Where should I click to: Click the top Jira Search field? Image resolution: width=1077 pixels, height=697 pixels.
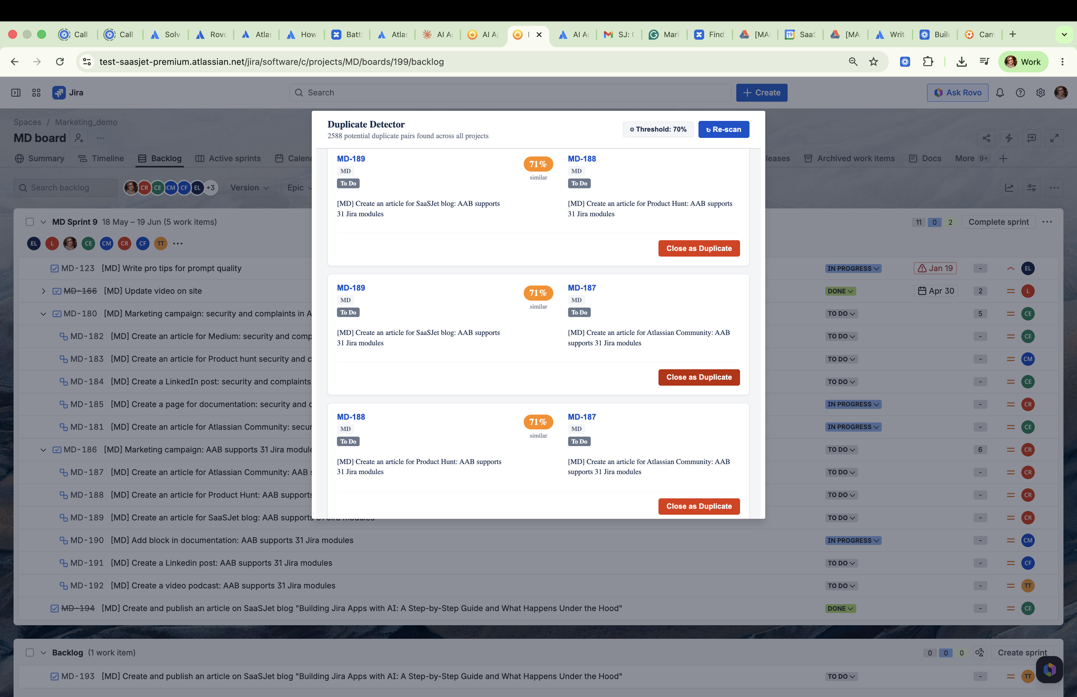pos(510,93)
